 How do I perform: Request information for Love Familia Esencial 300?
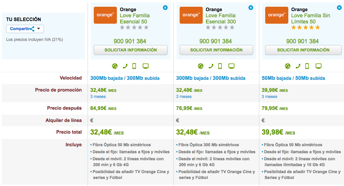(x=216, y=50)
